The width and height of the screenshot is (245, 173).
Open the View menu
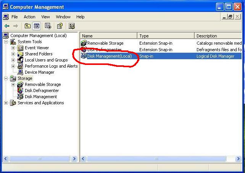[45, 17]
